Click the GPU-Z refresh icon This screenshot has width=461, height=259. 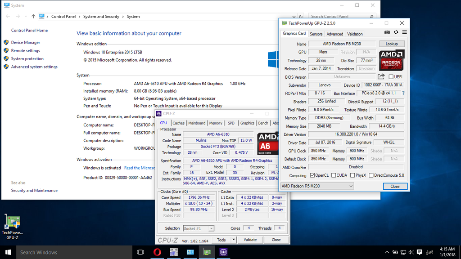point(396,32)
